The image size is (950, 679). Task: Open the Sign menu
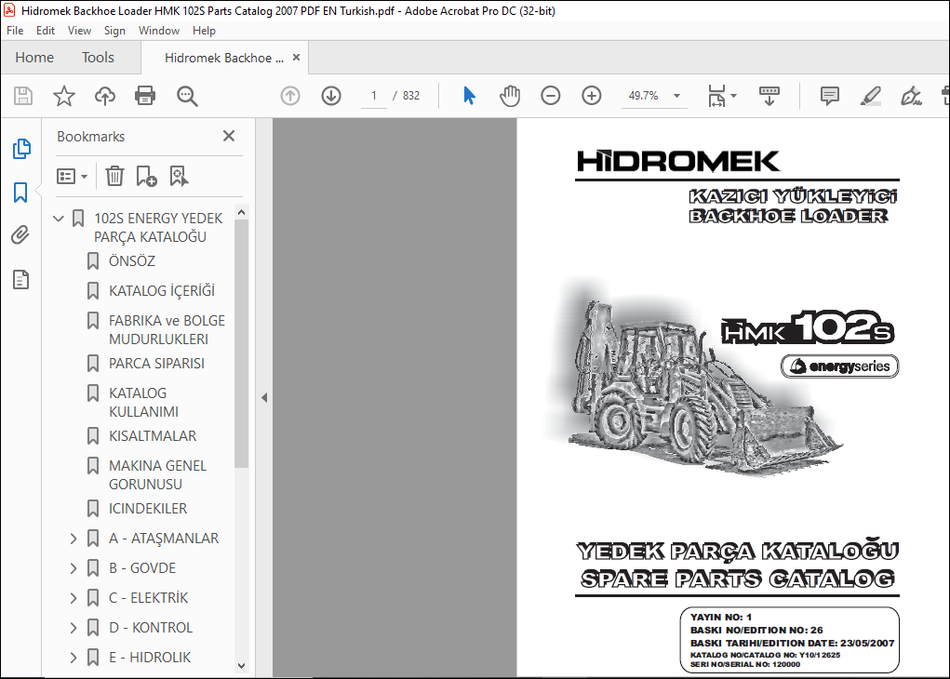tap(114, 31)
